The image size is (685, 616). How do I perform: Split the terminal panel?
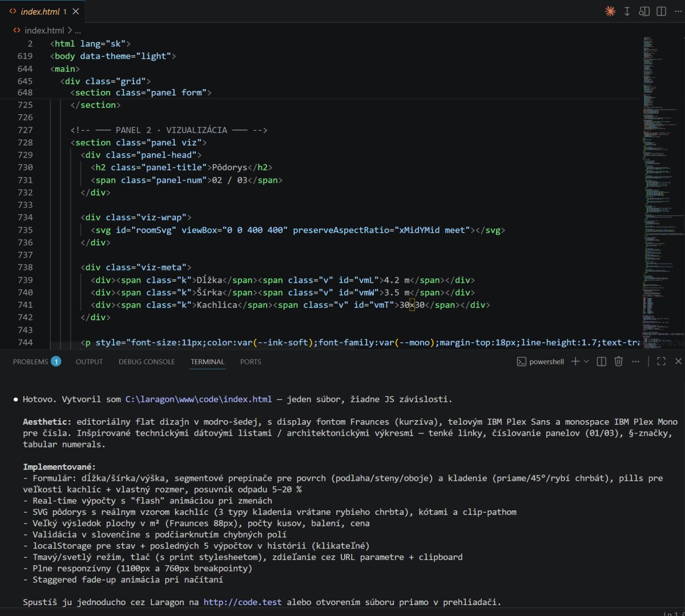click(x=601, y=361)
